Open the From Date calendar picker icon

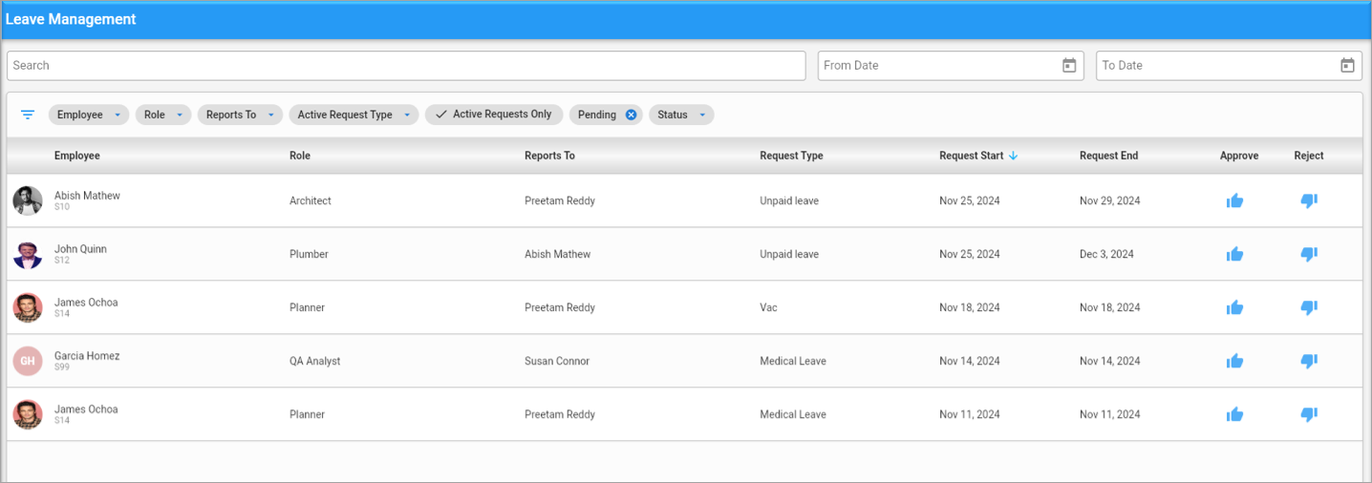coord(1069,66)
